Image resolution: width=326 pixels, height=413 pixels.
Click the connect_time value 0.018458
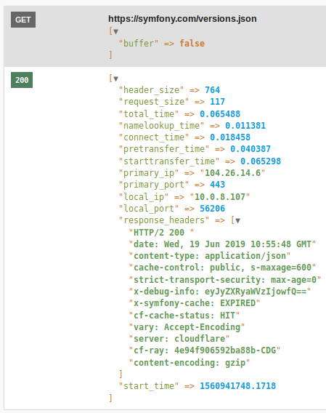click(230, 137)
